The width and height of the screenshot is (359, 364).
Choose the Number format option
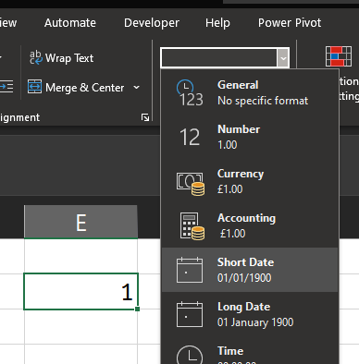pyautogui.click(x=250, y=137)
